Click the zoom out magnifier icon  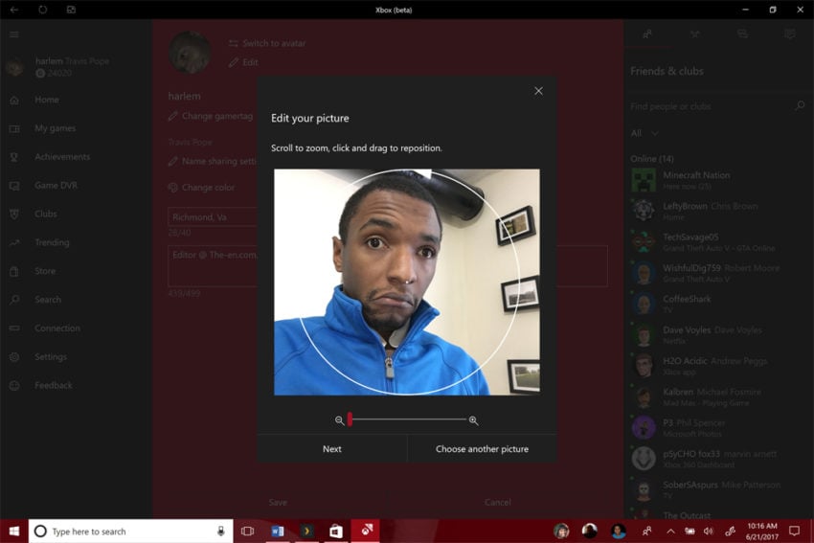pyautogui.click(x=340, y=420)
